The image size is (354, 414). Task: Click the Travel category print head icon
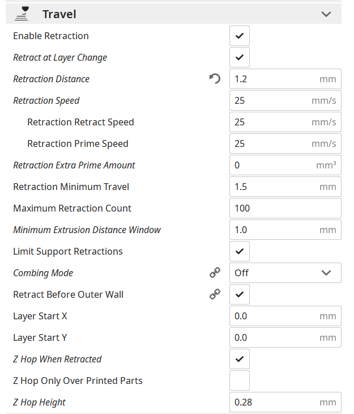pyautogui.click(x=22, y=14)
